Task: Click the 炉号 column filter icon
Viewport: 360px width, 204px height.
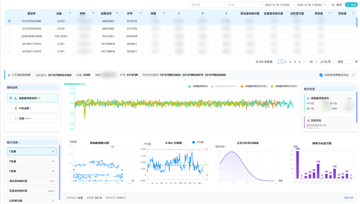Action: tap(141, 13)
